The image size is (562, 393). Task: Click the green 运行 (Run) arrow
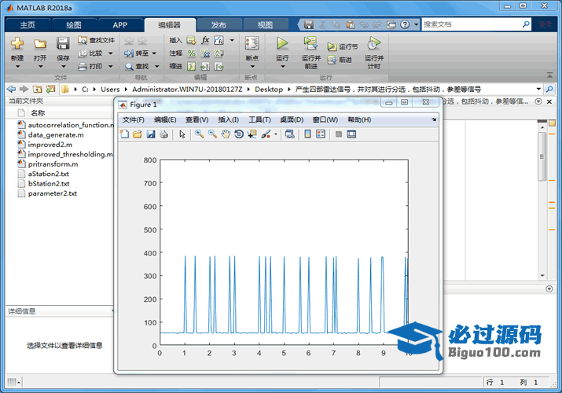[x=282, y=43]
